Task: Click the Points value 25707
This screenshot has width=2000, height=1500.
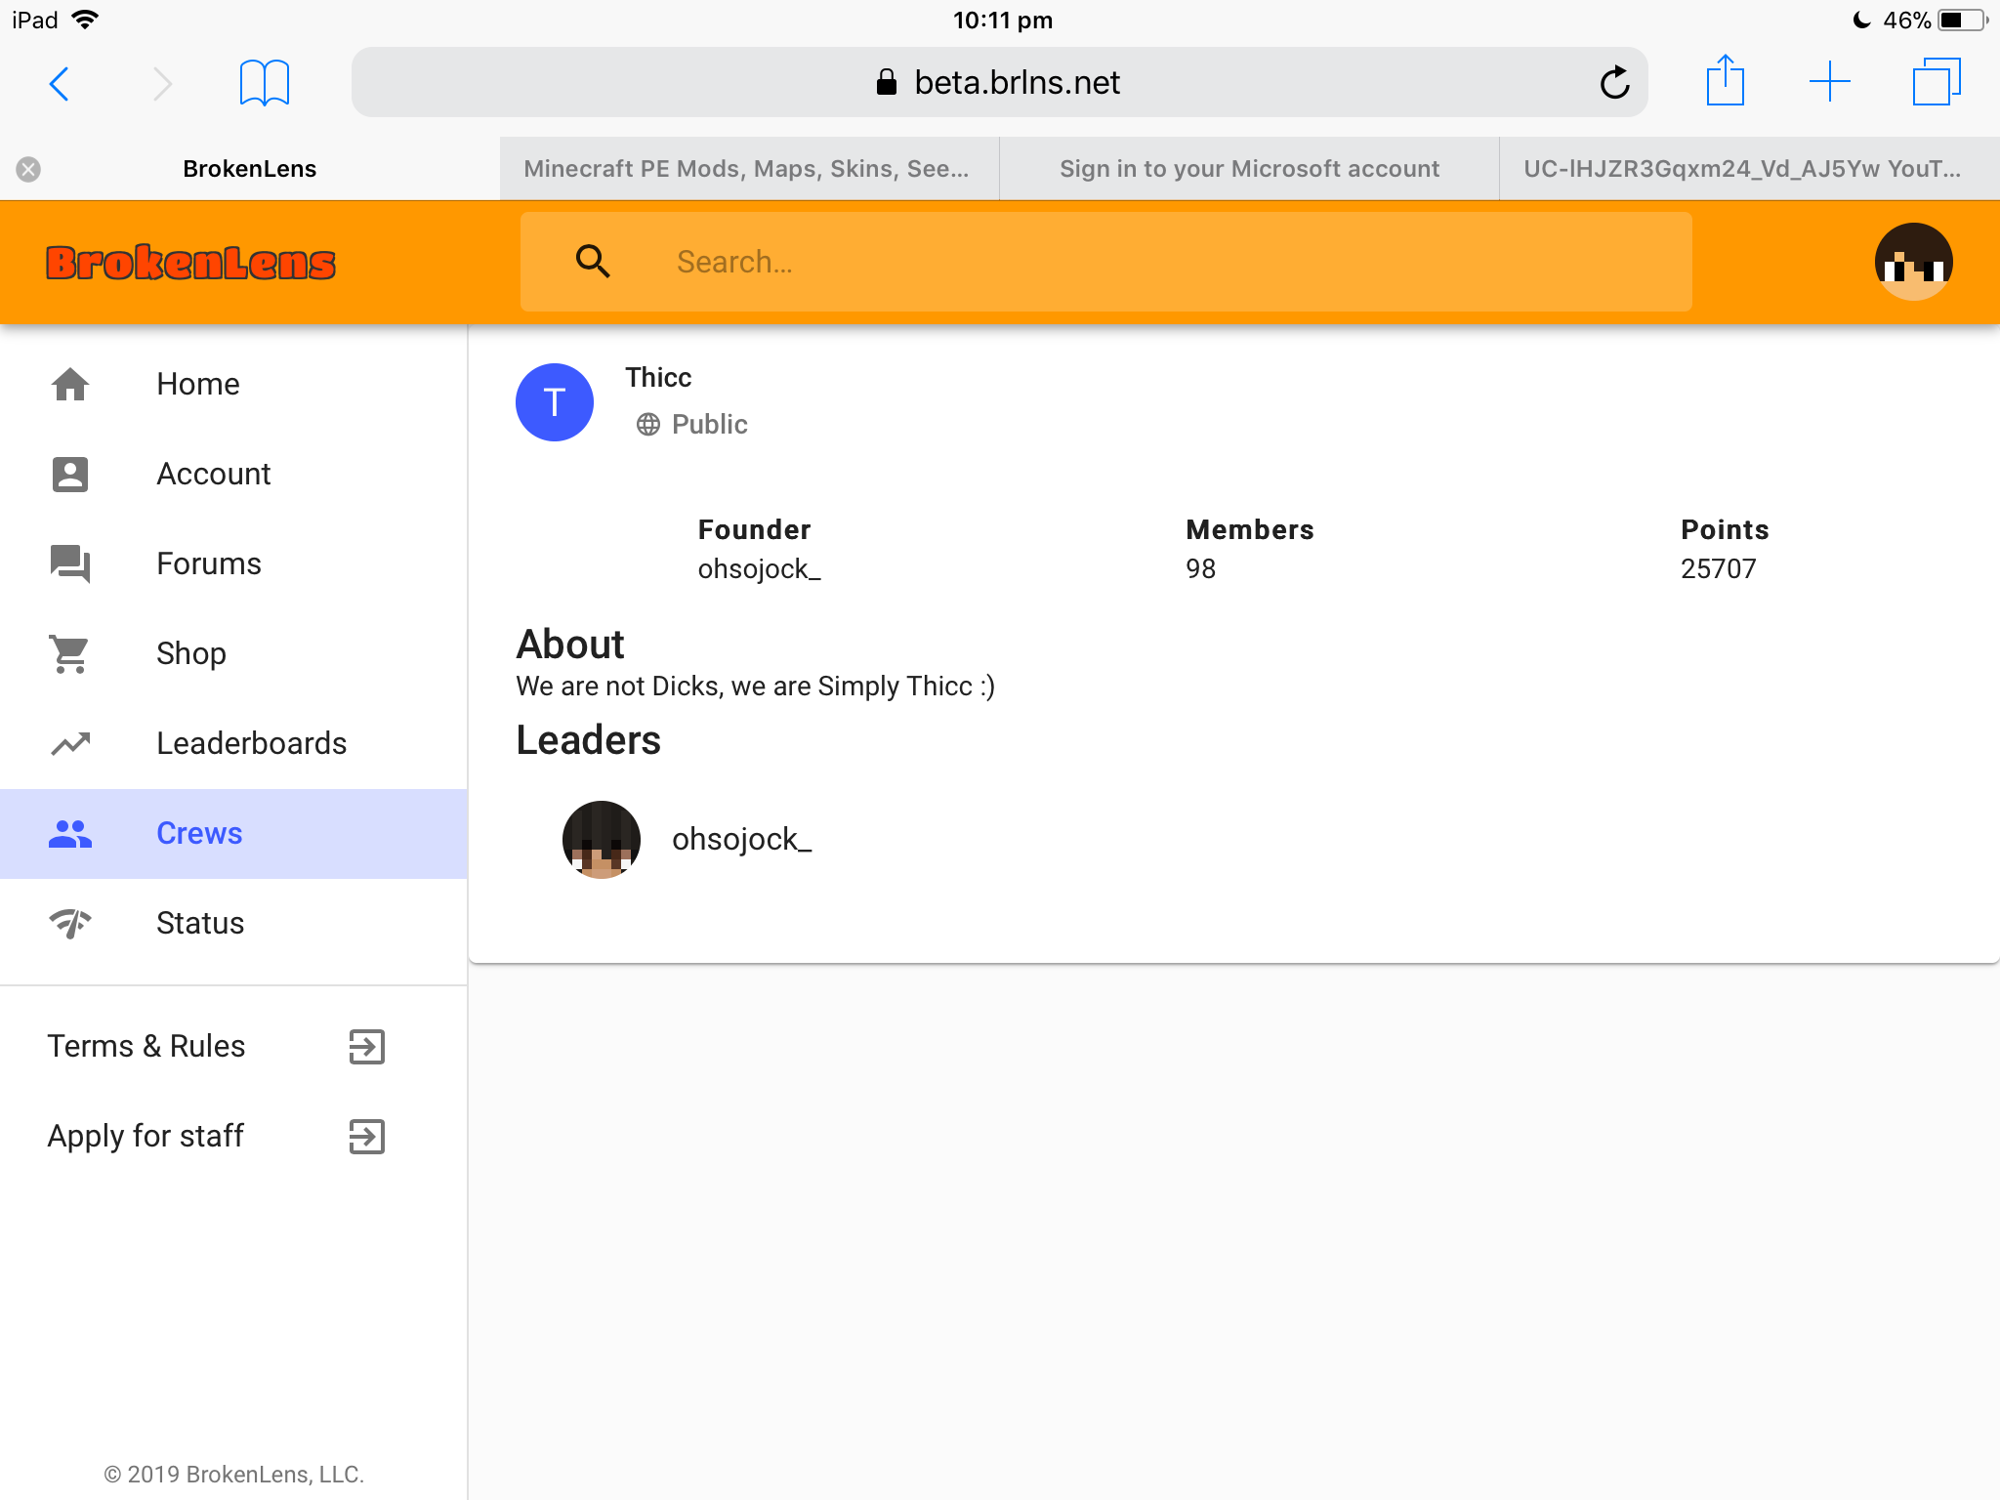Action: pyautogui.click(x=1718, y=568)
